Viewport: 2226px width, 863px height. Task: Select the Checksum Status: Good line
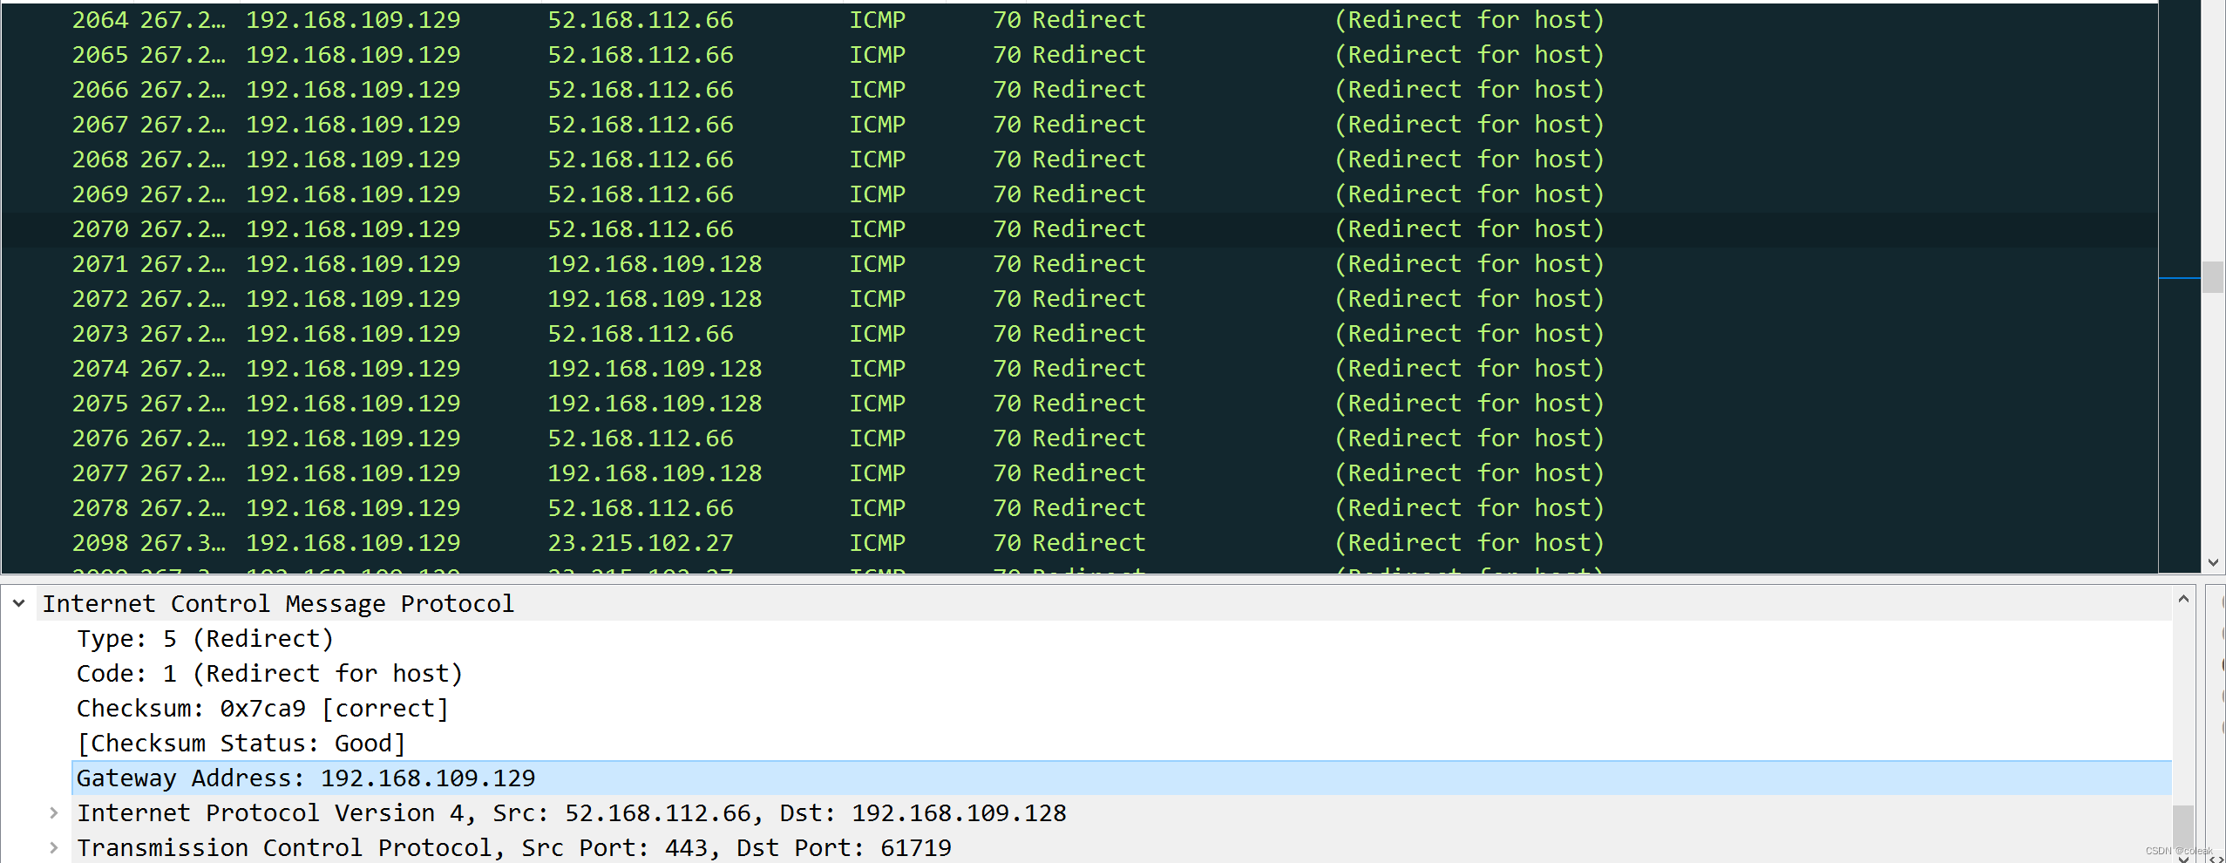point(240,743)
